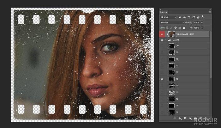The image size is (221, 128).
Task: Show mask layer 12
Action: tap(162, 99)
